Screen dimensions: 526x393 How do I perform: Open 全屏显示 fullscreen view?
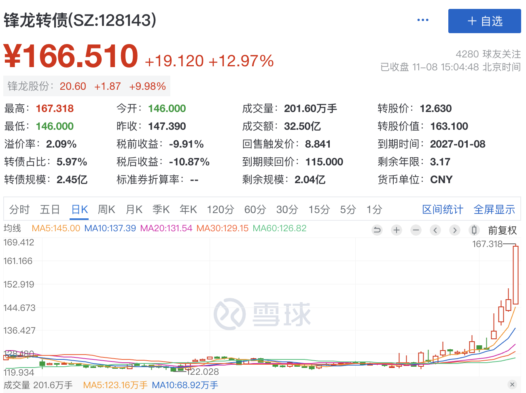(x=494, y=209)
